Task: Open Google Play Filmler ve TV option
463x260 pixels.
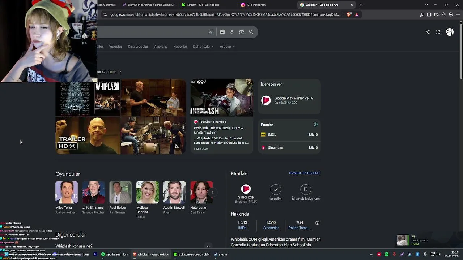Action: coord(289,100)
